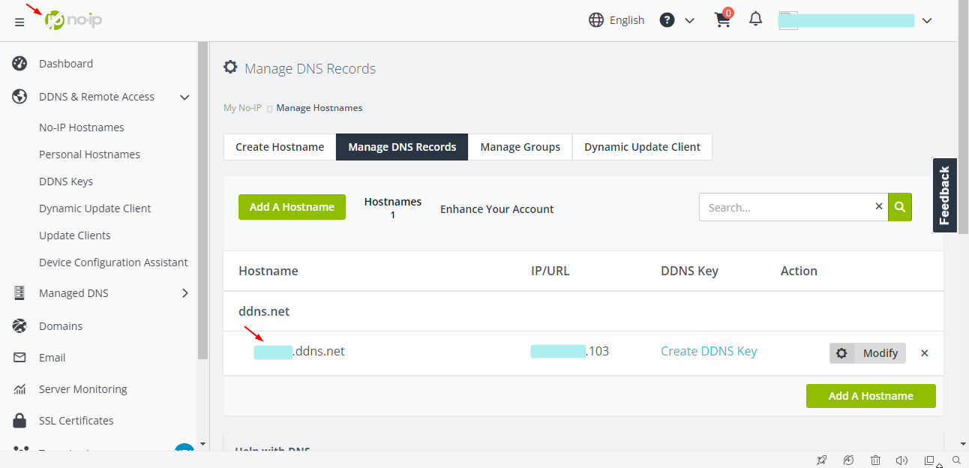Click the circular plus icon in bottom bar

(848, 460)
